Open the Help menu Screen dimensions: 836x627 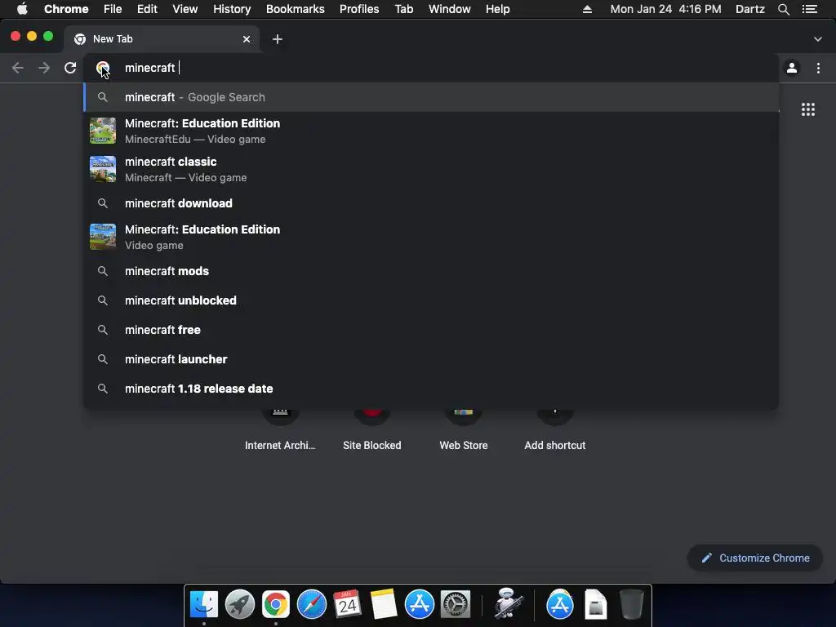click(x=497, y=9)
